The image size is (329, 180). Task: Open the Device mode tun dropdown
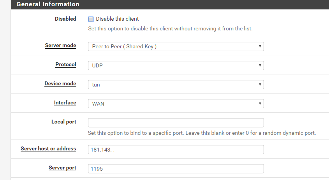tap(176, 85)
